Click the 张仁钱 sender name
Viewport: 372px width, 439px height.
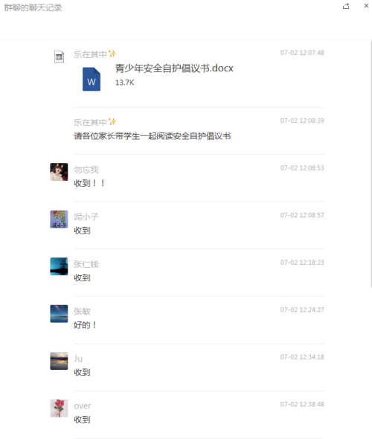point(86,264)
